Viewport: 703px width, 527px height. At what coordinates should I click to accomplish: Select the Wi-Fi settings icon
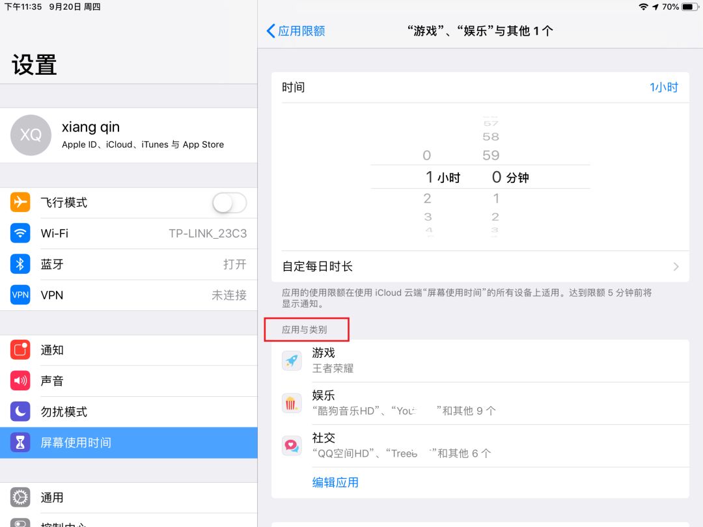pyautogui.click(x=20, y=234)
